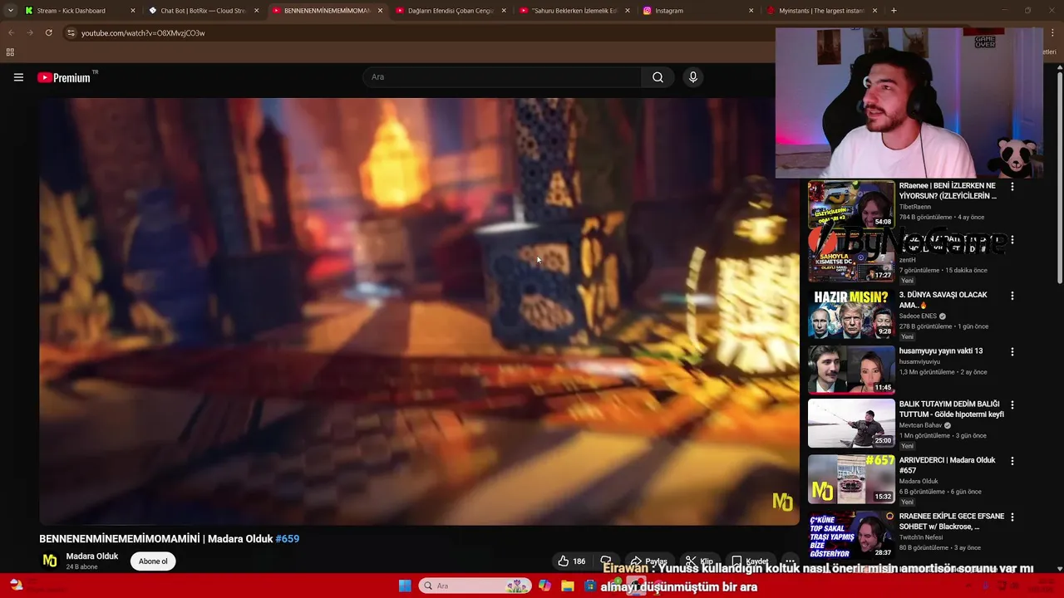This screenshot has height=598, width=1064.
Task: Open options for RRaenee BENİ İZLERKEN video
Action: [1012, 187]
